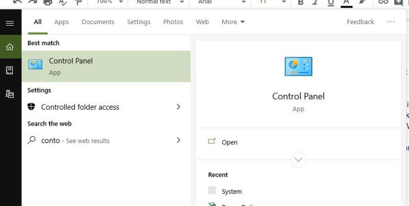The height and width of the screenshot is (206, 409).
Task: Open the More filter dropdown
Action: pos(233,22)
